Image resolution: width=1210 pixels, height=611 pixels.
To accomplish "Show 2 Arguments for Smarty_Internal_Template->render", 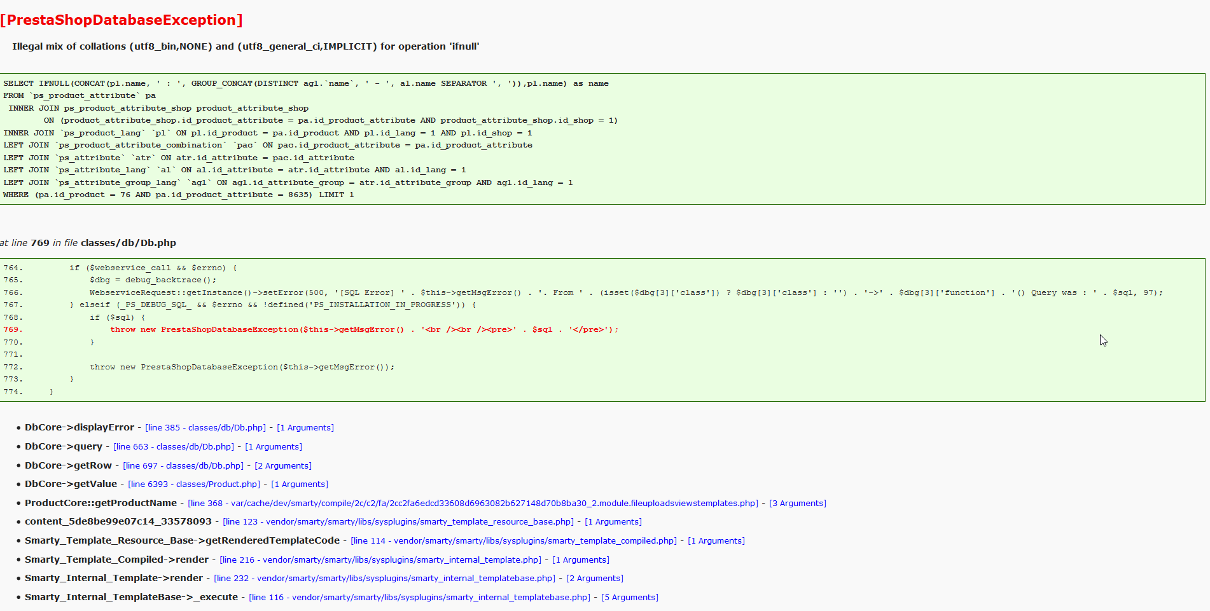I will coord(595,579).
